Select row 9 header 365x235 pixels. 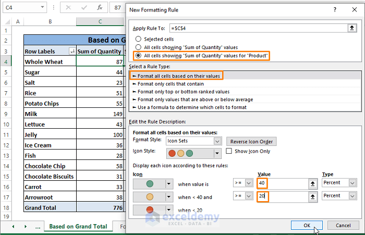tap(6, 114)
